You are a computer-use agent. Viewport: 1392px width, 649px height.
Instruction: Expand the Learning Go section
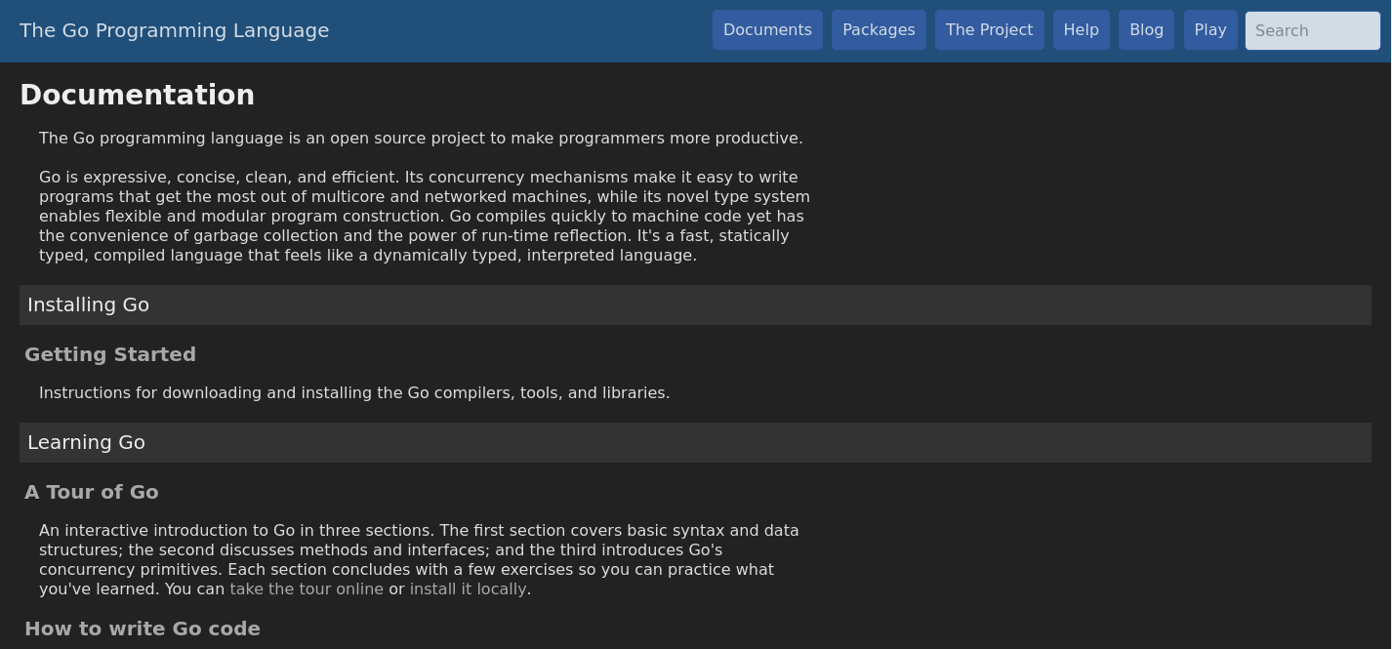[86, 442]
